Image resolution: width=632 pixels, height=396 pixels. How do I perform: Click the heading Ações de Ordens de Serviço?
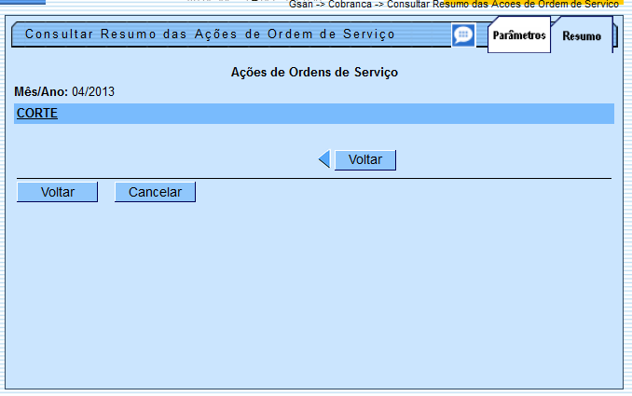[314, 72]
